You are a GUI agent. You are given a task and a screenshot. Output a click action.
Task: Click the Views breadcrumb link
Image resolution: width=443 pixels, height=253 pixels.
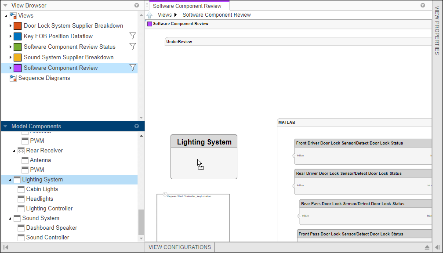(x=165, y=14)
